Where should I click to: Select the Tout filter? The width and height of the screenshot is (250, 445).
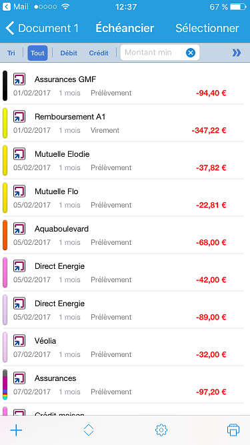click(x=38, y=53)
